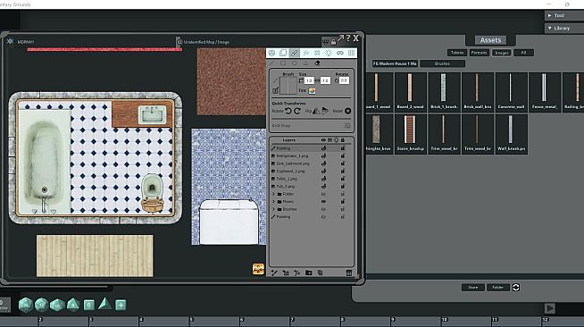Viewport: 584px width, 327px height.
Task: Select the Concrete_wall brush thumbnail
Action: click(x=511, y=92)
